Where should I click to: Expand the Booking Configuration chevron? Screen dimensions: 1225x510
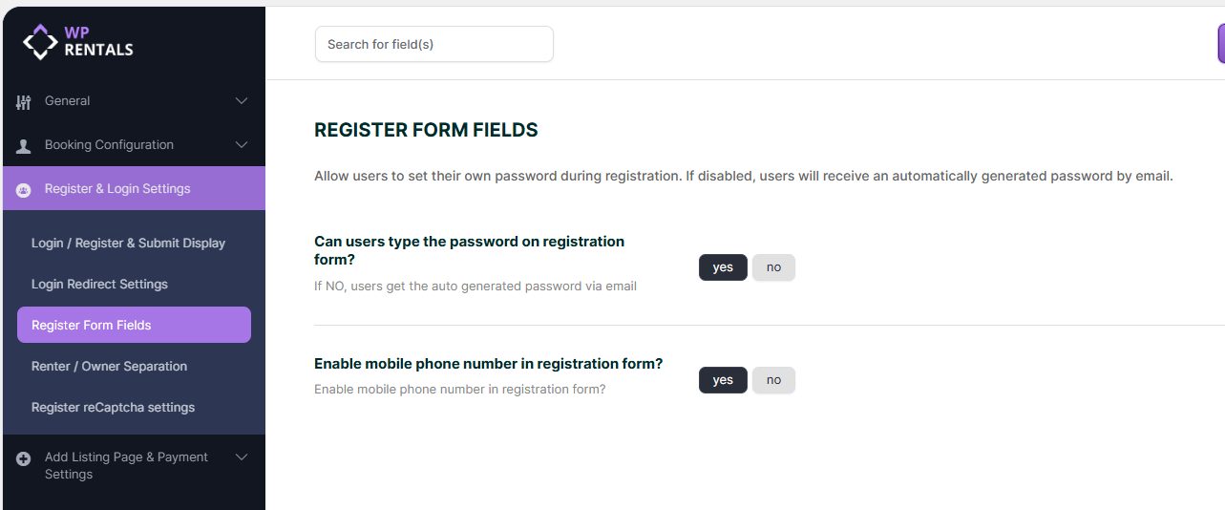click(242, 145)
